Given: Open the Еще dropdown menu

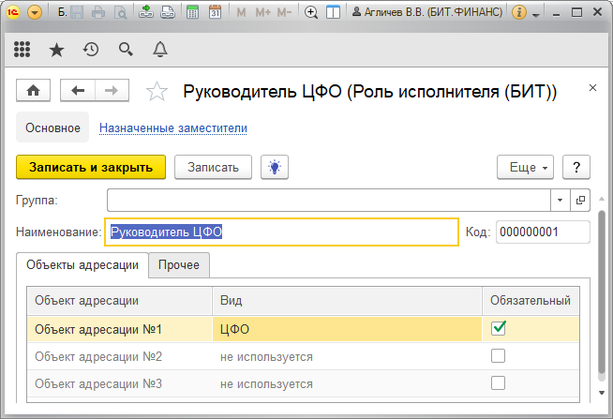Looking at the screenshot, I should coord(525,167).
